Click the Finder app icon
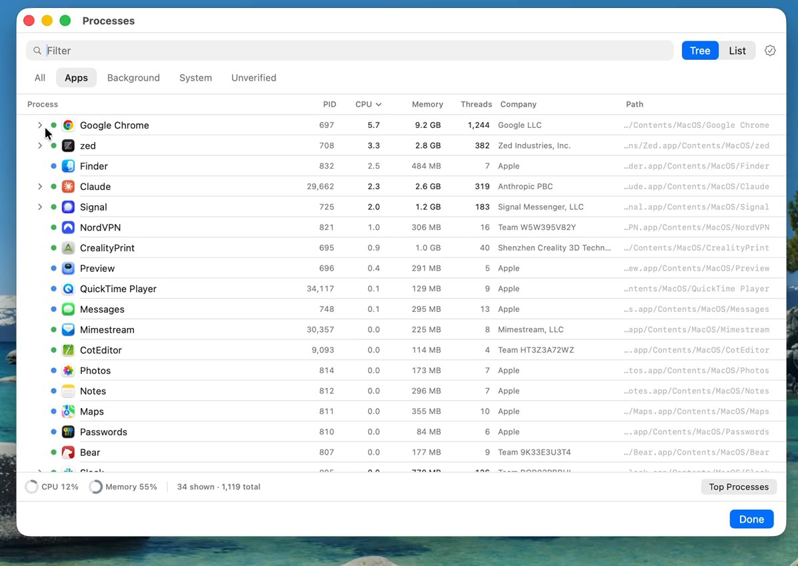Viewport: 798px width, 566px height. pyautogui.click(x=68, y=166)
